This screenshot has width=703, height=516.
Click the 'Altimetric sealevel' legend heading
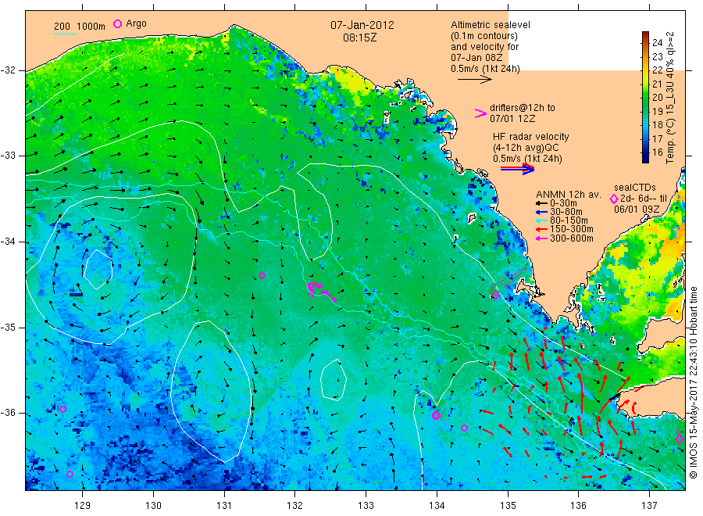coord(491,25)
